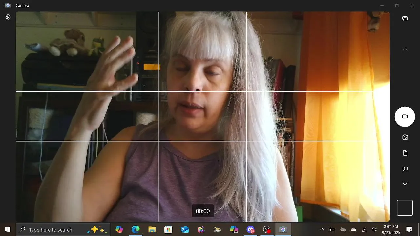This screenshot has height=236, width=420.
Task: Open Microsoft Store from taskbar
Action: point(168,230)
